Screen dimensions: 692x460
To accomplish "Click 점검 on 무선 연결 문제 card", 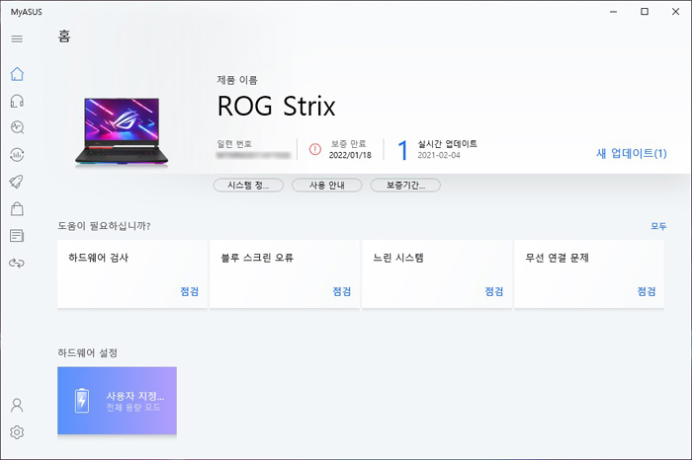I will [647, 291].
